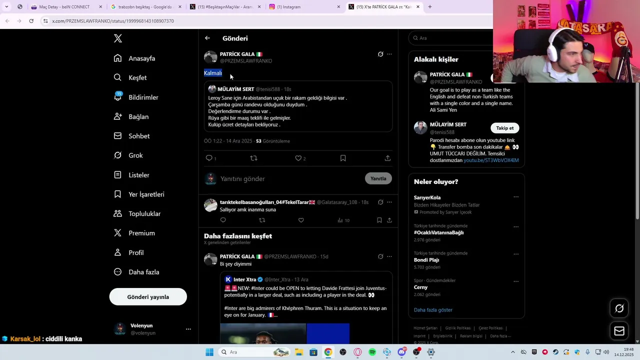Open the browser tab search dropdown

(x=6, y=7)
